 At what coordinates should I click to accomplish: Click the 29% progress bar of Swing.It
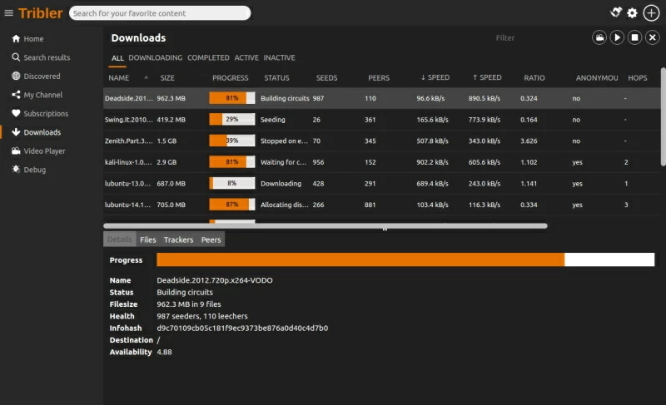click(x=232, y=119)
